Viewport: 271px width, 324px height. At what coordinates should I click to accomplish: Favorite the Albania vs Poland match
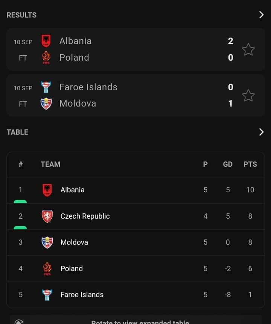point(248,50)
